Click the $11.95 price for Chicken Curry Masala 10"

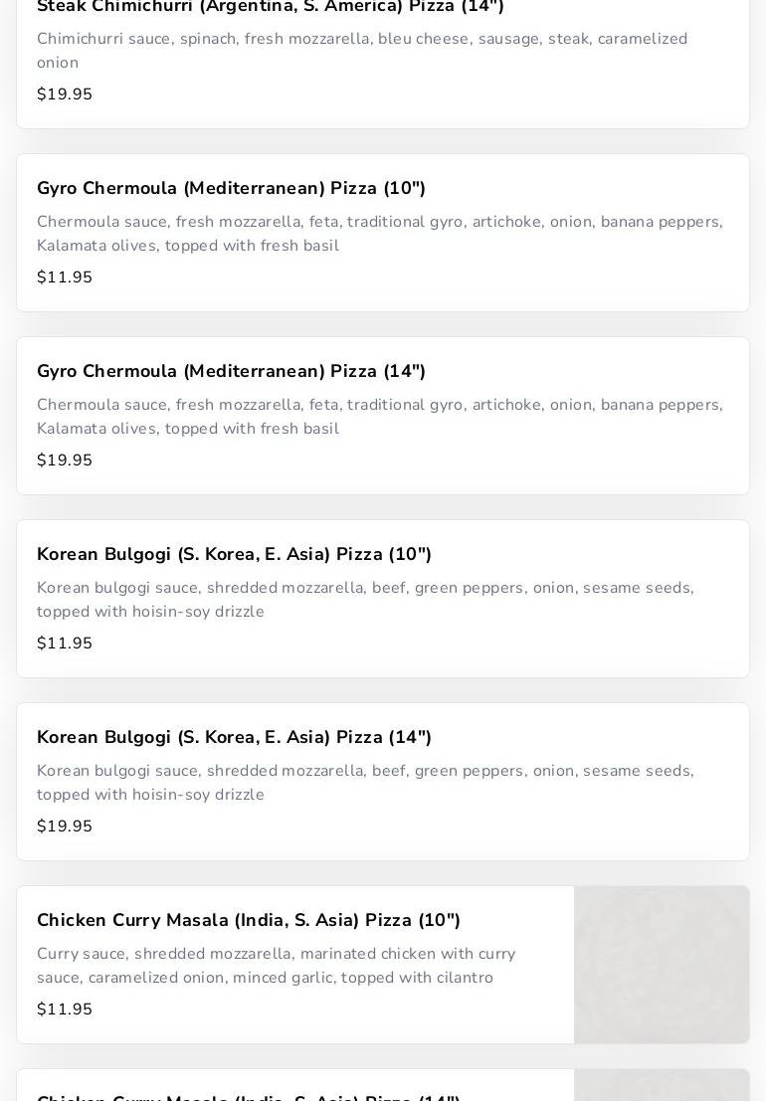[x=65, y=1009]
